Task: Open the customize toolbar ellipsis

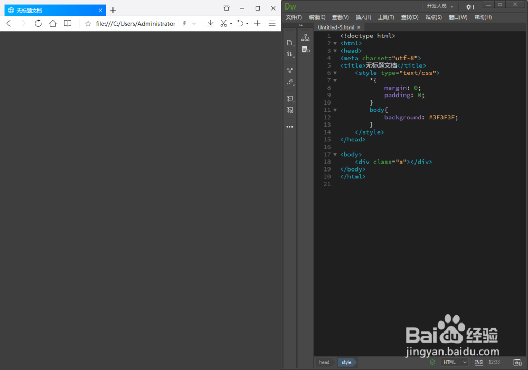Action: (289, 127)
